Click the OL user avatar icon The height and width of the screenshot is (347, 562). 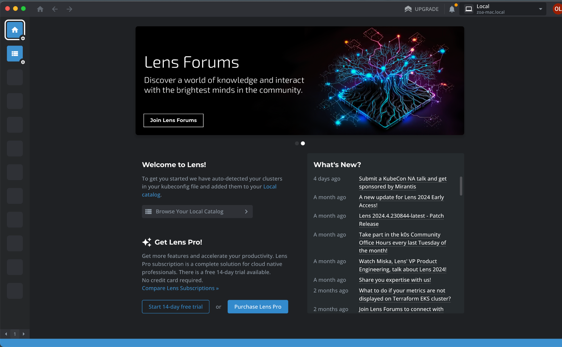point(557,9)
